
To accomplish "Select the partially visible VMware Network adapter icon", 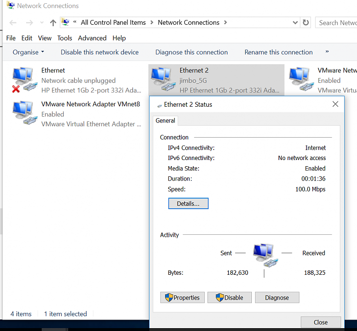I will pos(301,79).
